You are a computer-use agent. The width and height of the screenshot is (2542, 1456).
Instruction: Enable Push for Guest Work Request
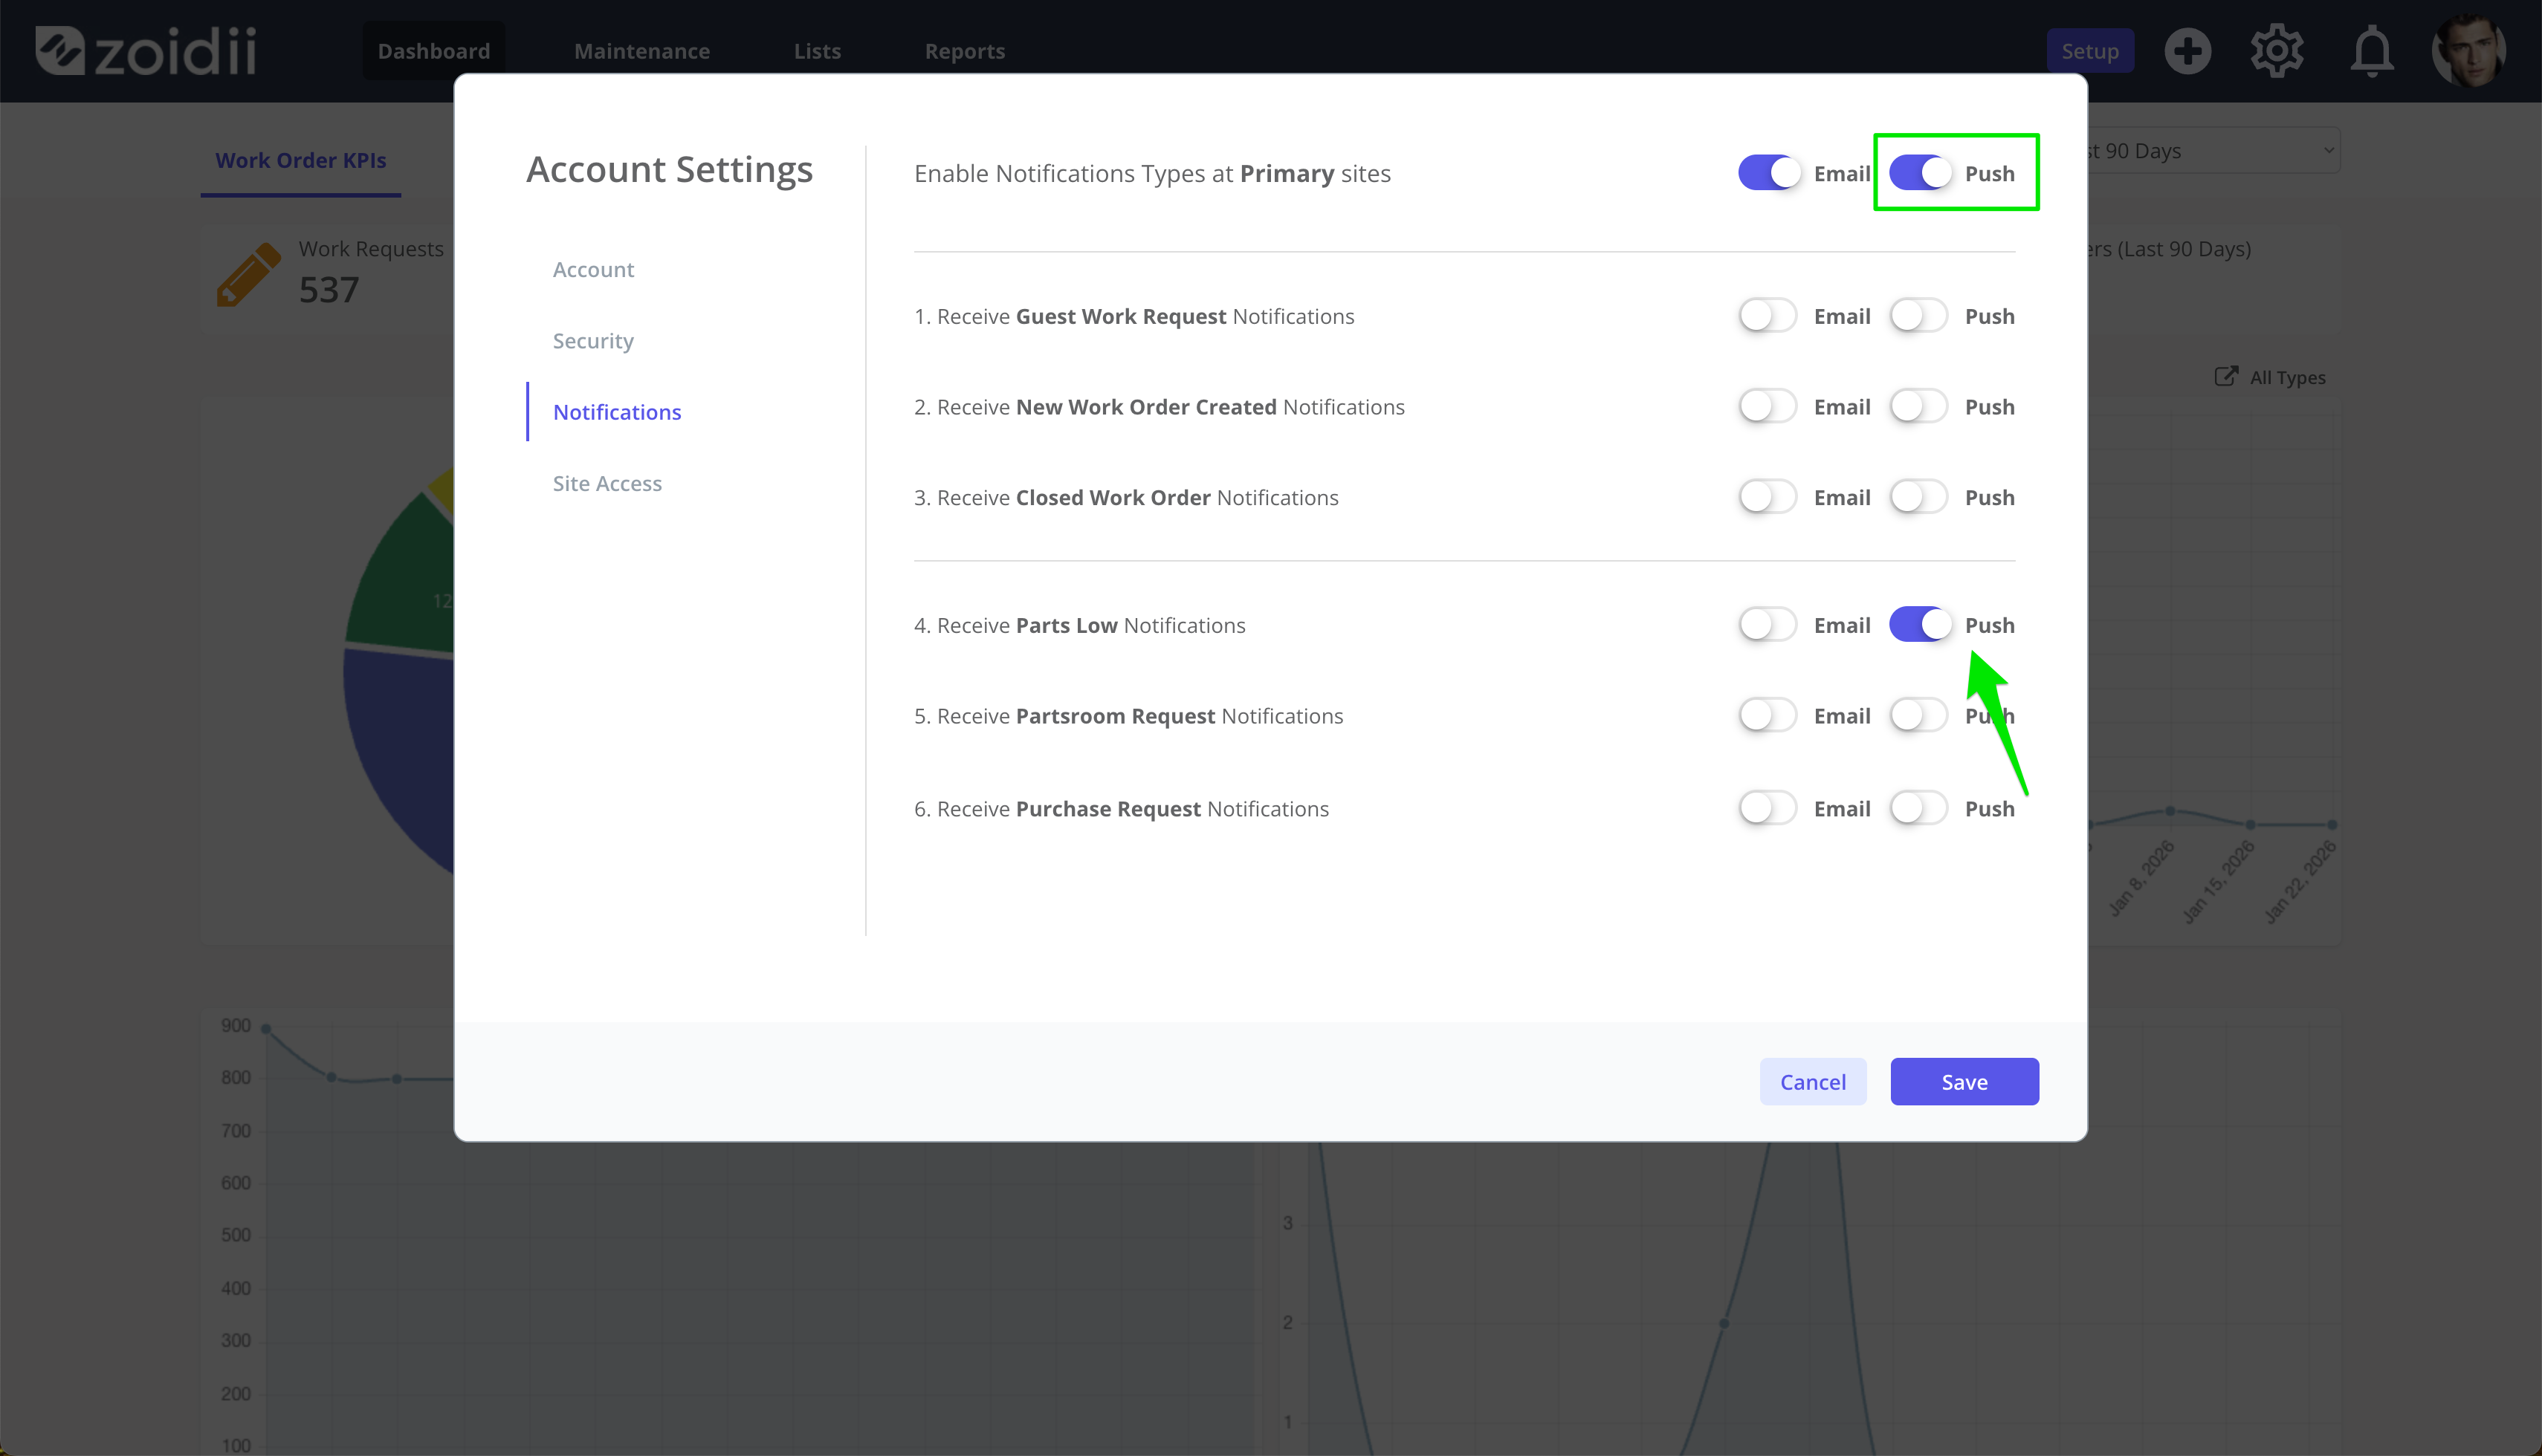coord(1918,316)
